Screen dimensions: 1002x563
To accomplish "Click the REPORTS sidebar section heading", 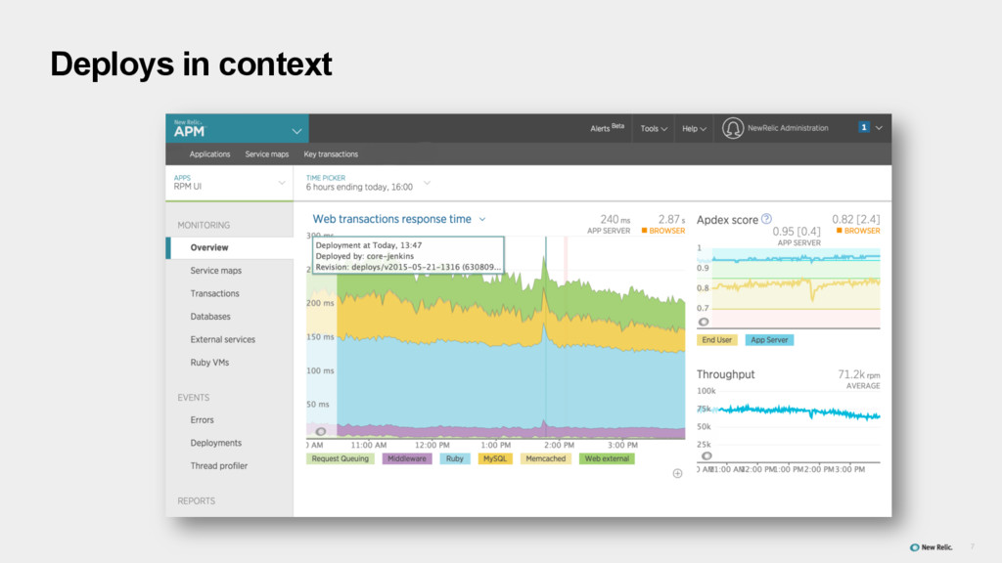I will point(196,501).
